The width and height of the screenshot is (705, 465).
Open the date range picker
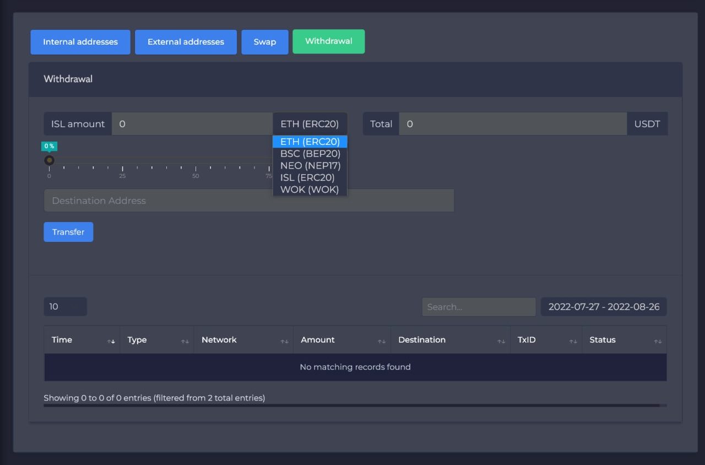[x=604, y=307]
